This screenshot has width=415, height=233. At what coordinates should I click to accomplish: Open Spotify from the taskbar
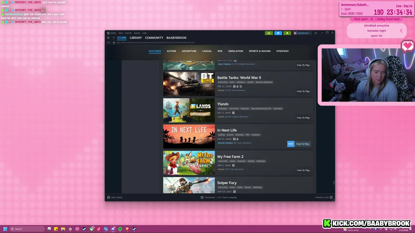pyautogui.click(x=120, y=229)
